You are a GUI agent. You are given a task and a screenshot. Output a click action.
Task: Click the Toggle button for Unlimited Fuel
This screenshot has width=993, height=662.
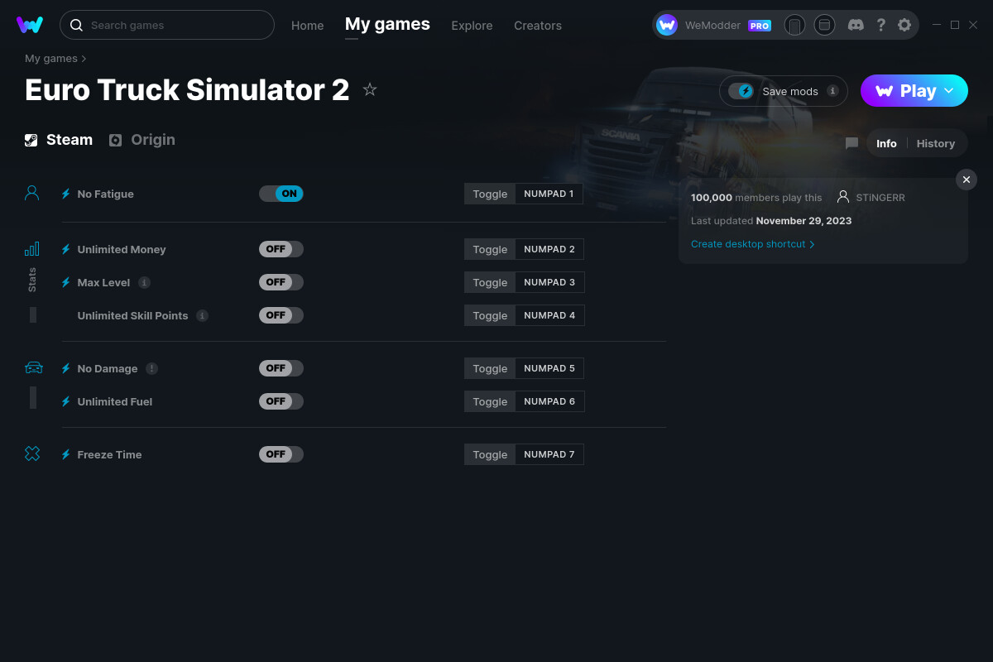click(x=490, y=401)
